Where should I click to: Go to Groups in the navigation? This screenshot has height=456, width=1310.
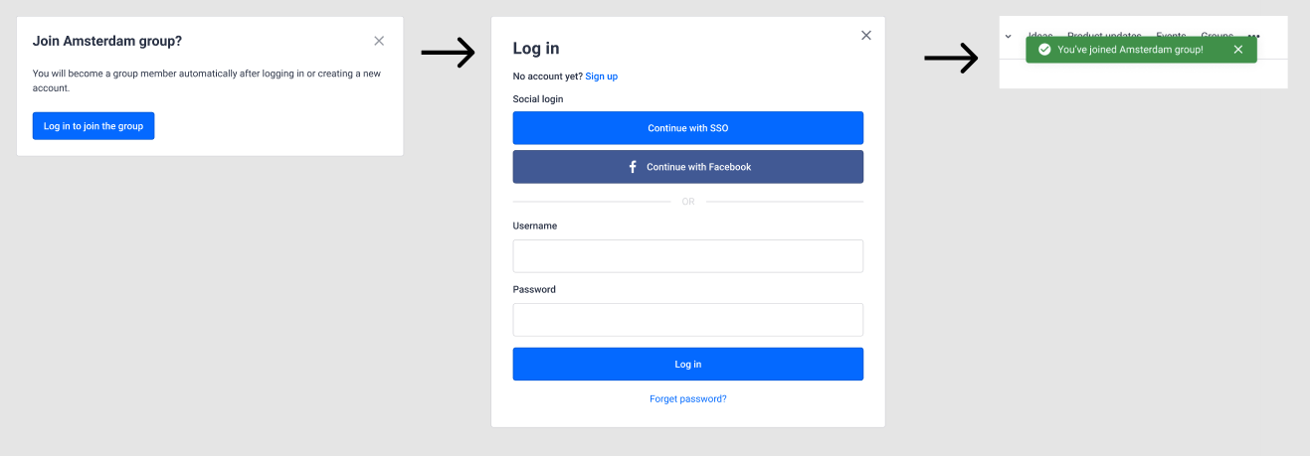tap(1216, 36)
